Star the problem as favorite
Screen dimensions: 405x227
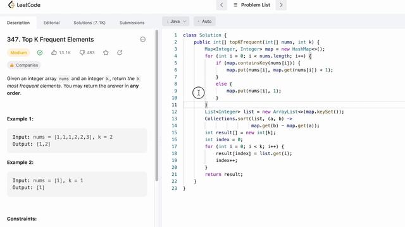tap(106, 52)
